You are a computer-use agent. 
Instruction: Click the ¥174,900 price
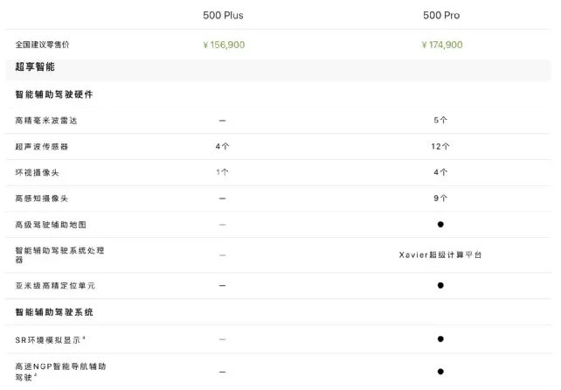(440, 45)
